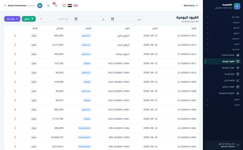Click the 'المصدر' source column header
Image resolution: width=243 pixels, height=150 pixels.
(x=88, y=28)
